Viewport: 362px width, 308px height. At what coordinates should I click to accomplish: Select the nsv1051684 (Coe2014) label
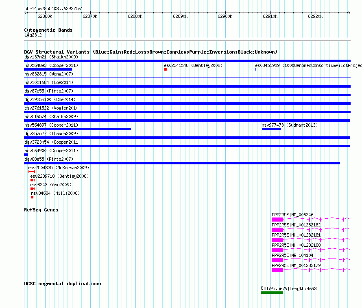pyautogui.click(x=49, y=82)
